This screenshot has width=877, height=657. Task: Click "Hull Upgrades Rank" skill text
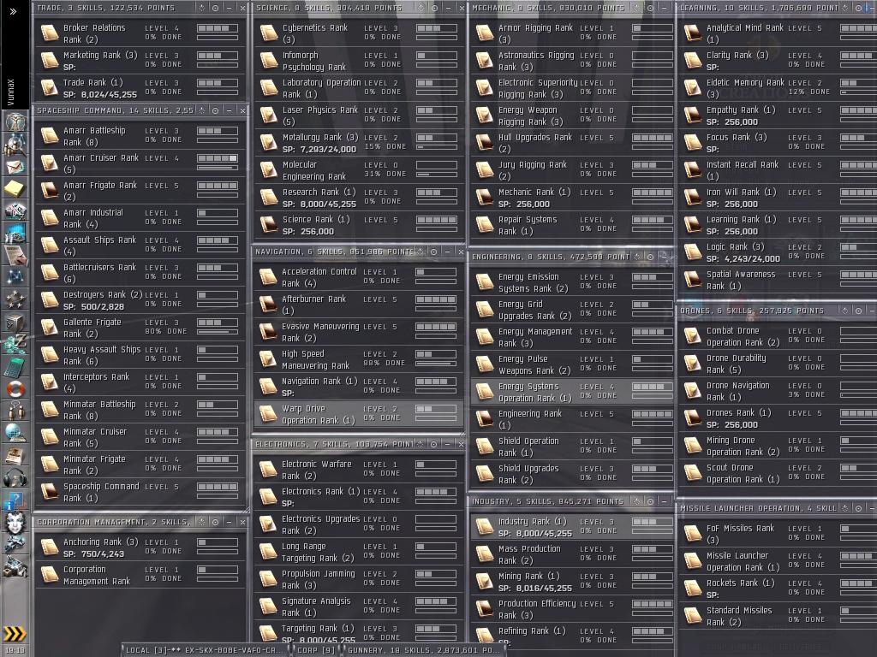pos(535,138)
